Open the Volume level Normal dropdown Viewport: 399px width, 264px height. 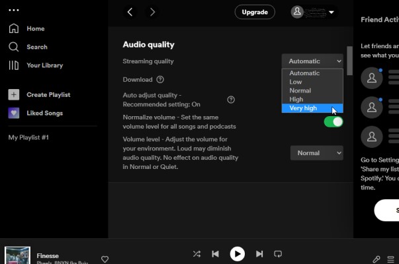pos(316,153)
